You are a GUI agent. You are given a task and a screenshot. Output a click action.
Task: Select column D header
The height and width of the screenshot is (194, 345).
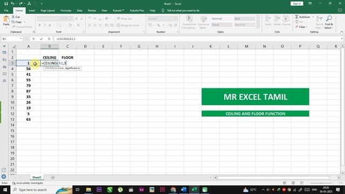(85, 46)
